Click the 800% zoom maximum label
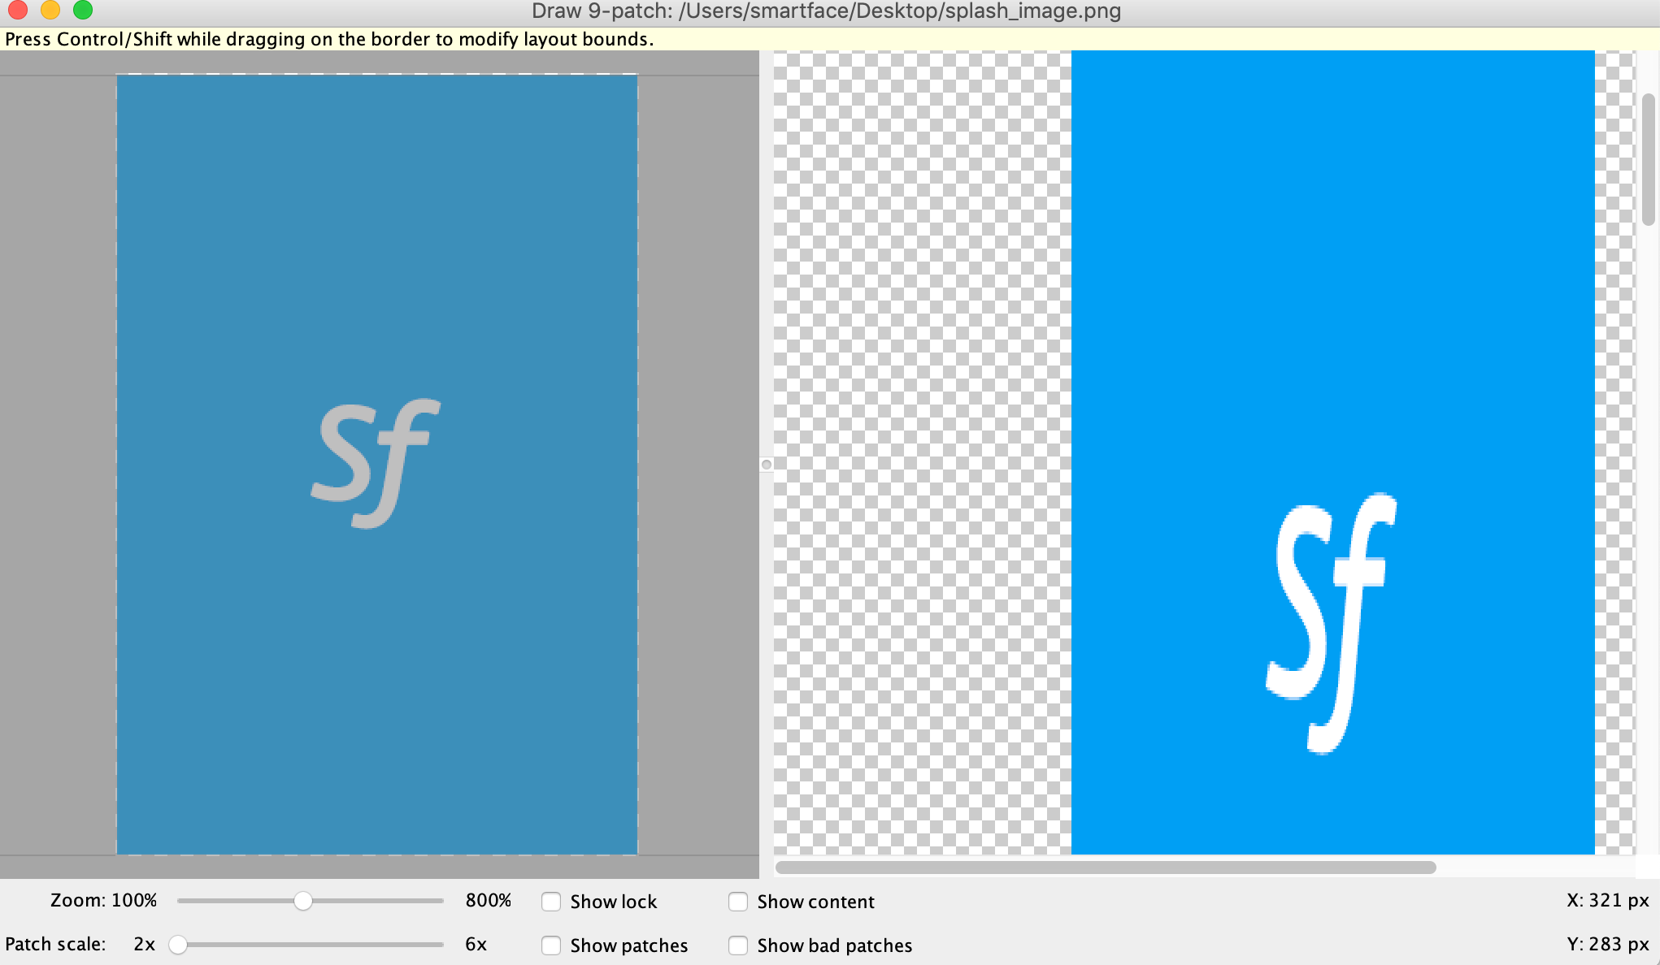This screenshot has width=1660, height=965. point(489,900)
